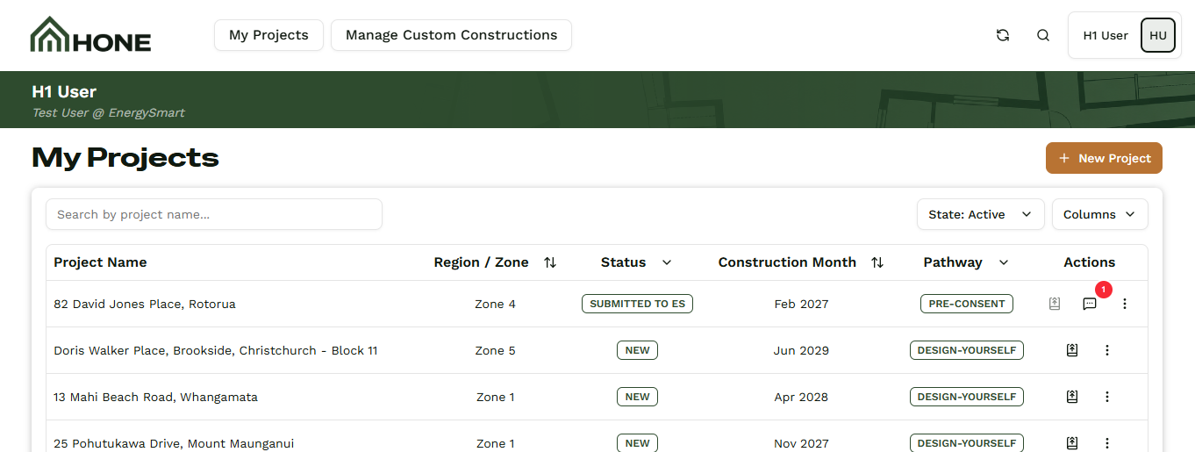
Task: Open the State: Active dropdown
Action: (981, 214)
